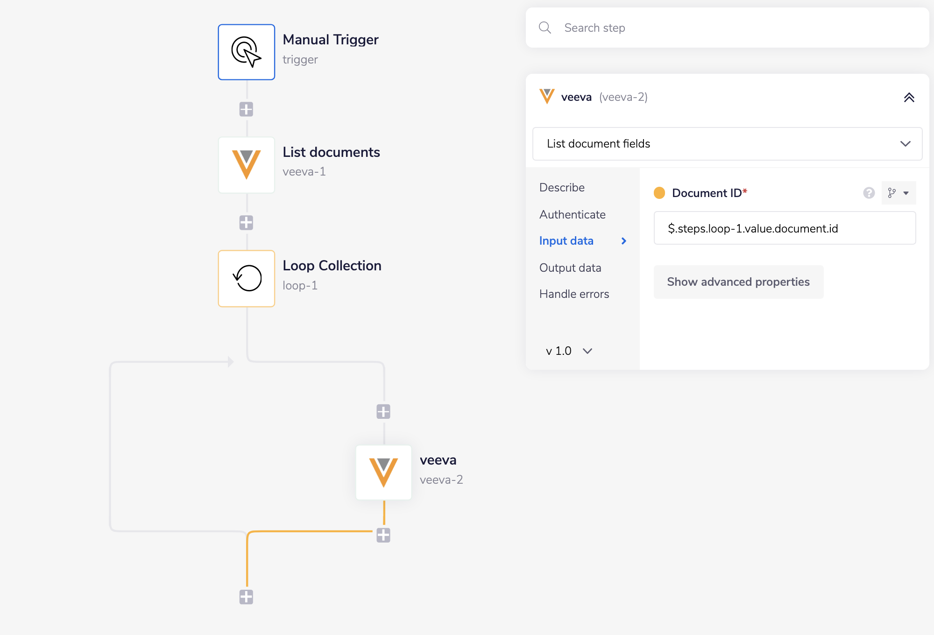Click the veeva-1 List documents icon
Image resolution: width=934 pixels, height=635 pixels.
pyautogui.click(x=246, y=165)
